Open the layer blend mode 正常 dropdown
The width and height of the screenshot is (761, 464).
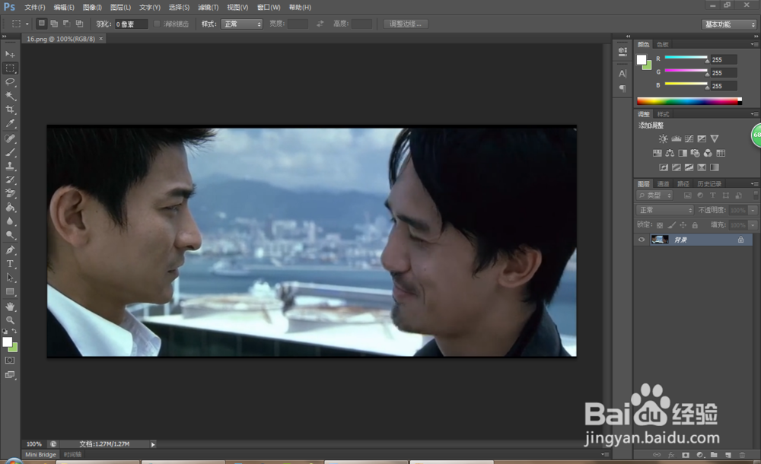[x=665, y=210]
